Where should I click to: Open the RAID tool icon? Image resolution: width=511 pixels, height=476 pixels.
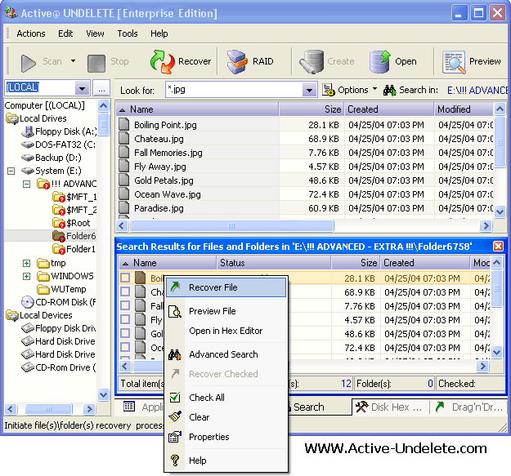237,61
